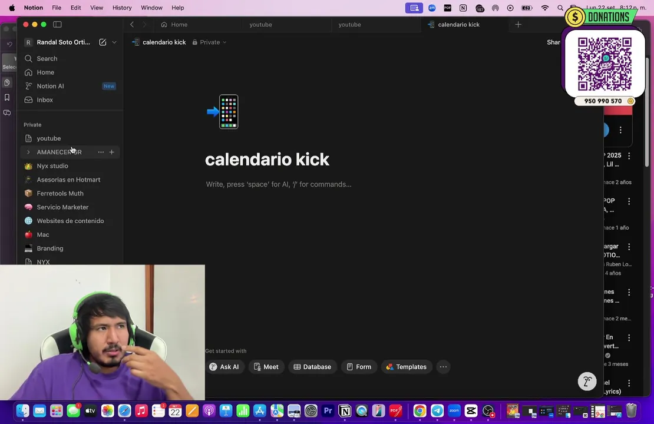Select the calendario kick tab
This screenshot has width=654, height=424.
458,25
